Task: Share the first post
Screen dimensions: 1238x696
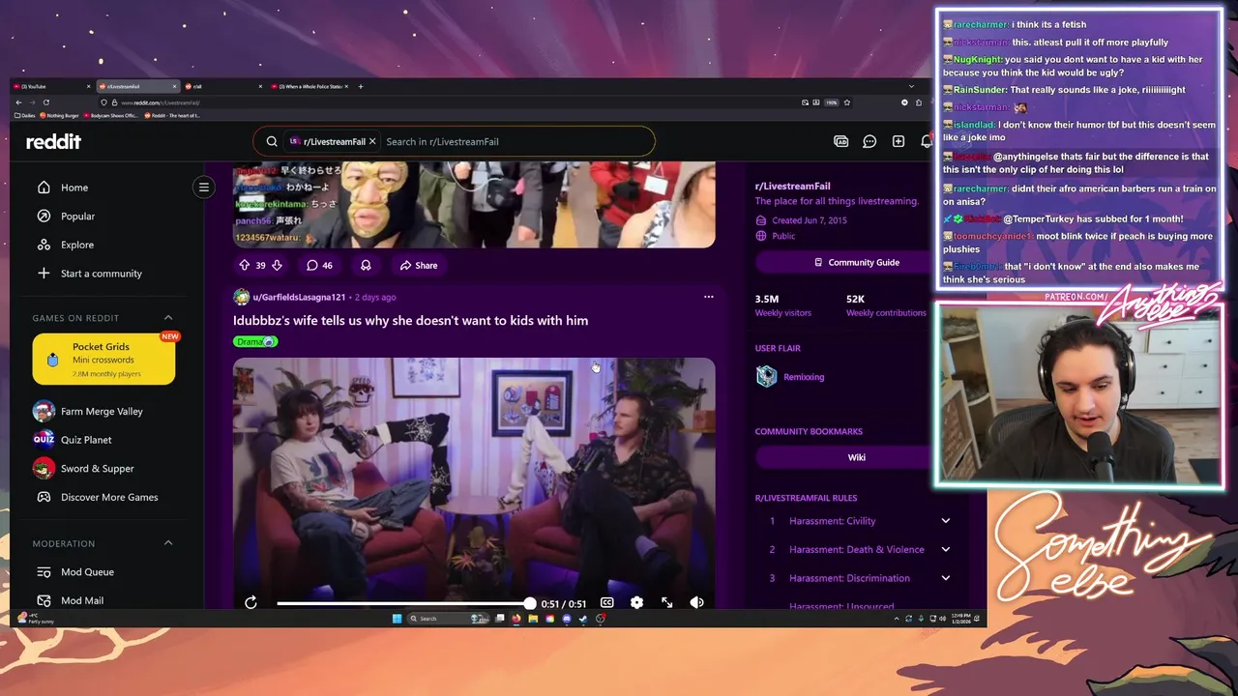Action: [x=419, y=265]
